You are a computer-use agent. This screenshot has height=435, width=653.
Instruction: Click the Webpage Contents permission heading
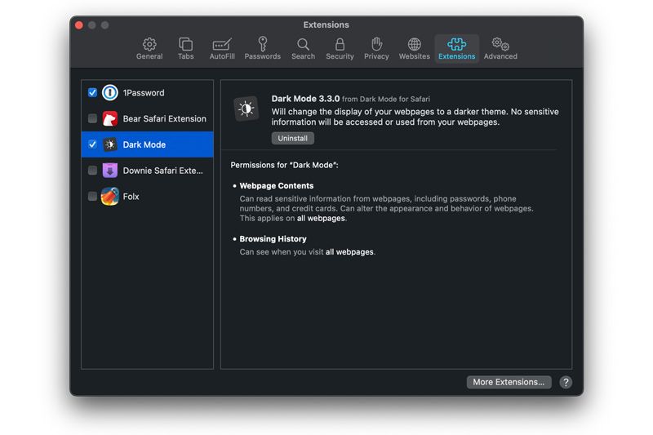277,185
